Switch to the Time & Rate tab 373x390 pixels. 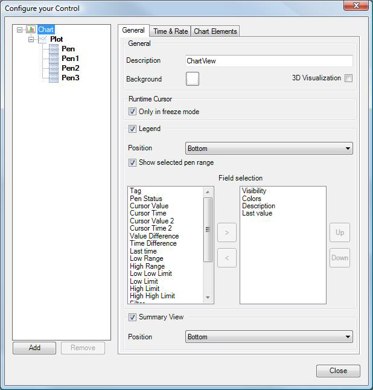[170, 31]
